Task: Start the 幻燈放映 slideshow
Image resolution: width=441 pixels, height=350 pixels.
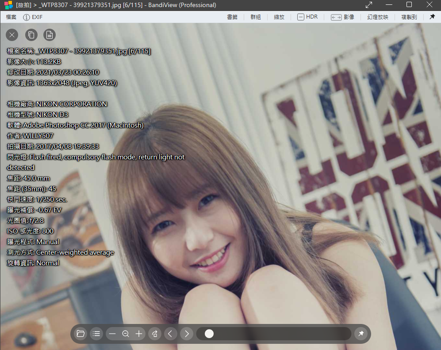Action: (378, 17)
